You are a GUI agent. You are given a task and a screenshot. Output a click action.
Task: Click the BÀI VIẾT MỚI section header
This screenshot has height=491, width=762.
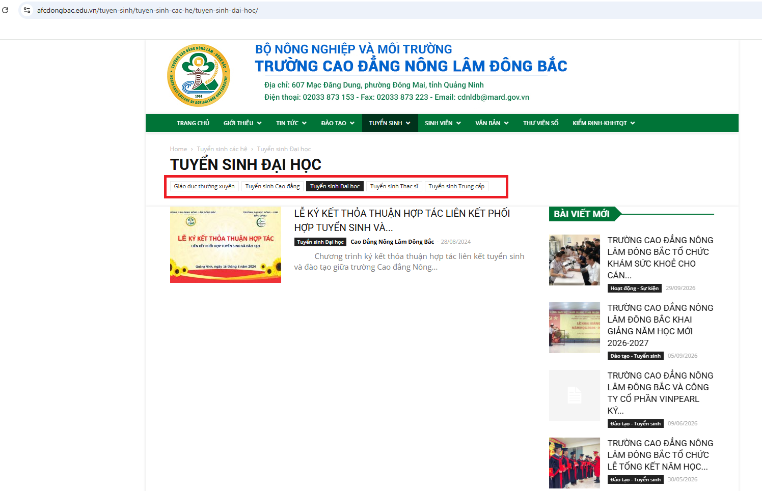[x=582, y=214]
